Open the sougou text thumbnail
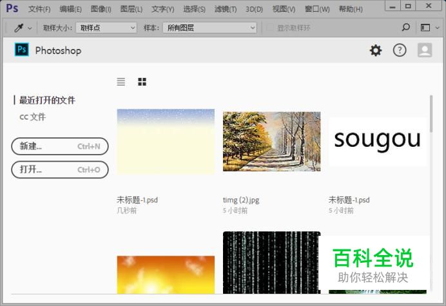Viewport: 446px width, 306px height. [378, 141]
